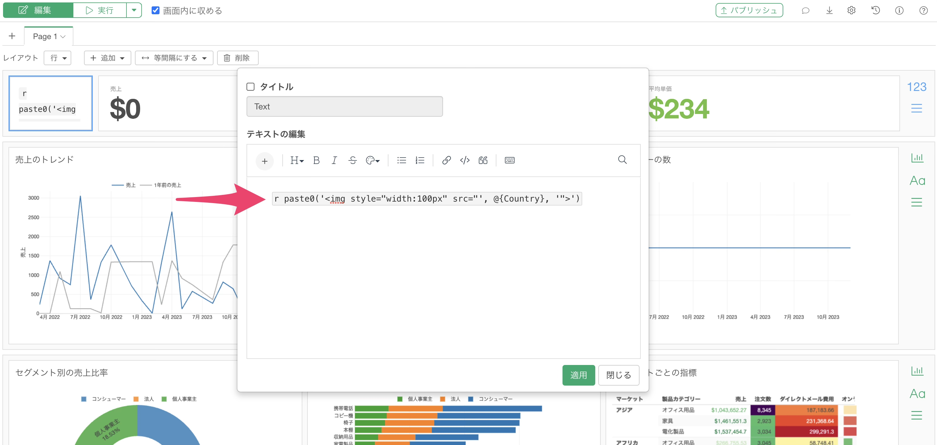This screenshot has width=937, height=445.
Task: Insert a bulleted list
Action: pyautogui.click(x=401, y=160)
